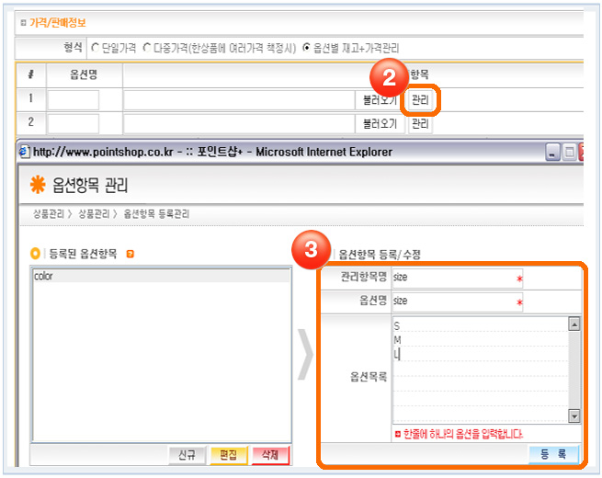Select the 옵션별 재고+가격관리 radio option

pos(307,47)
